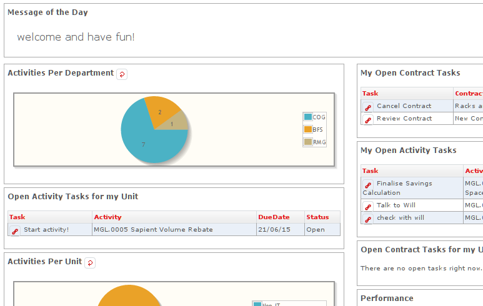Image resolution: width=483 pixels, height=306 pixels.
Task: Sort My Open Contract Tasks by Task
Action: 370,94
